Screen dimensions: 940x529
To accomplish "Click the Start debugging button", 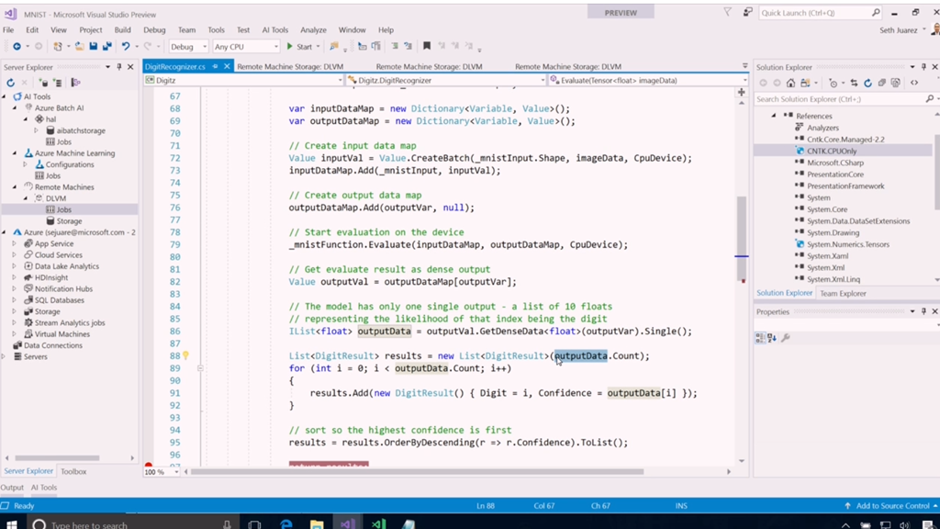I will (298, 47).
